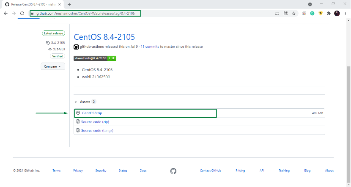The image size is (351, 187).
Task: Download CentOS8.zip
Action: coord(92,113)
